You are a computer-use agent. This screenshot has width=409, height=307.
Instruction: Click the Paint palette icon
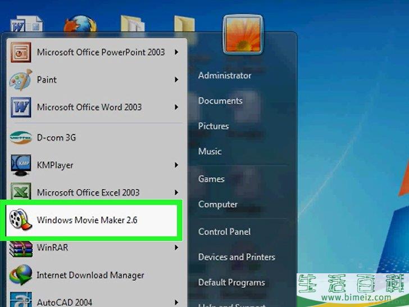tap(21, 80)
